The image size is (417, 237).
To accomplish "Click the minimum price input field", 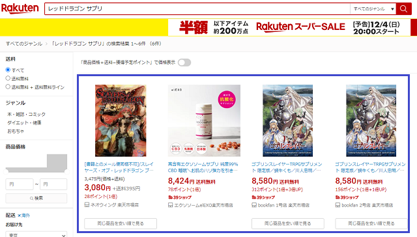I will 20,184.
